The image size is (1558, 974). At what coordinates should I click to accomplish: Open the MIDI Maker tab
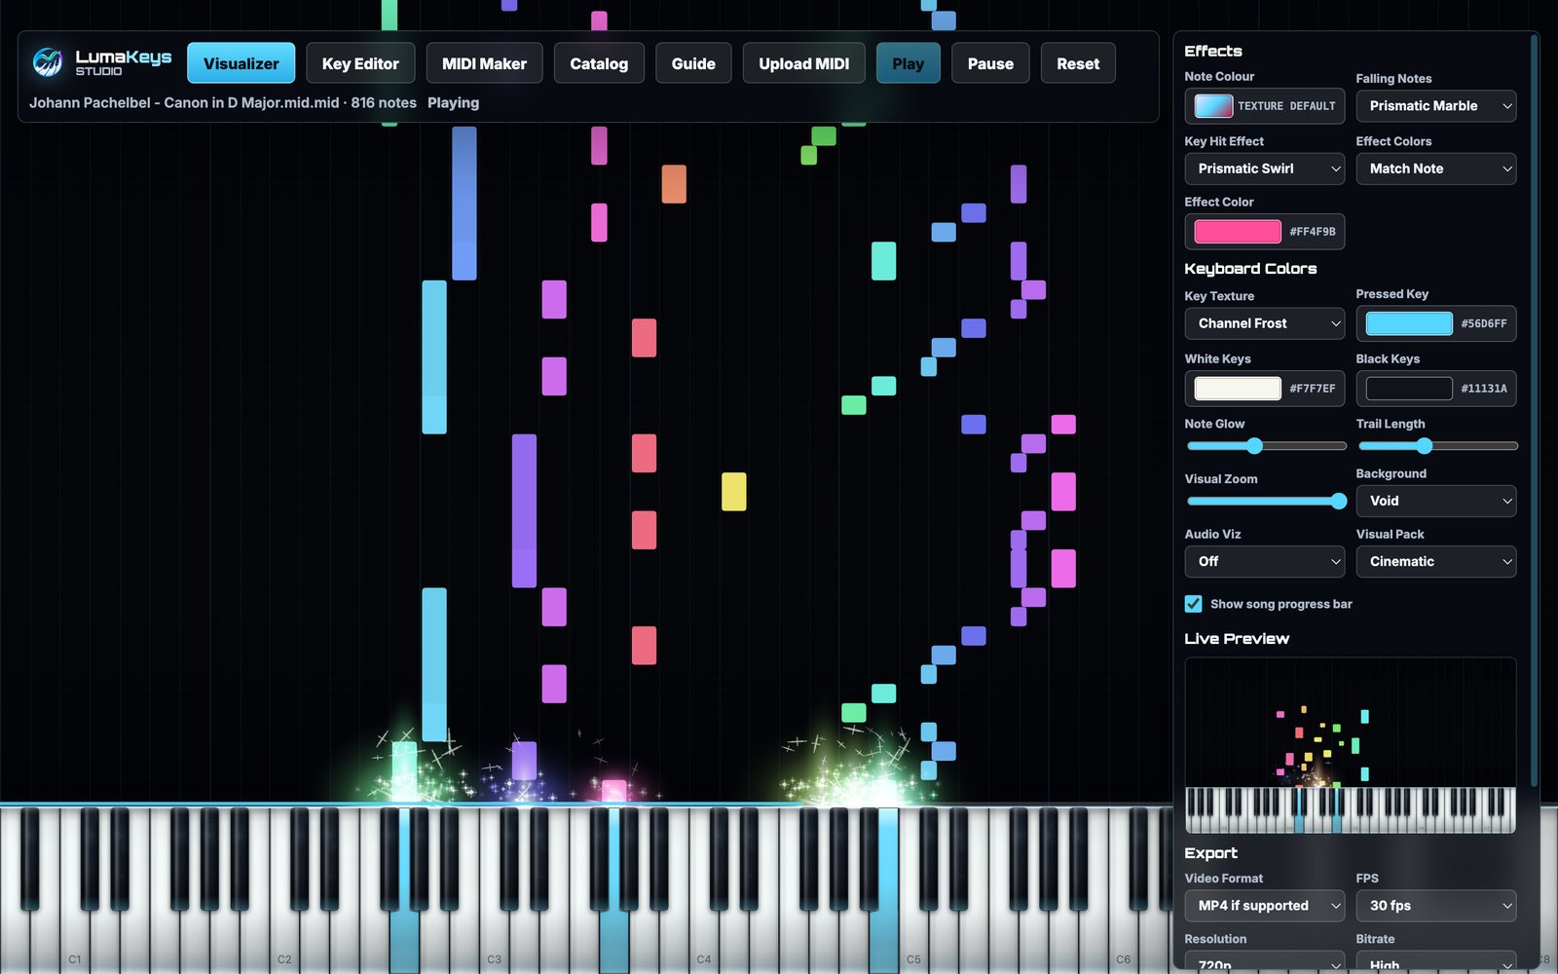point(484,63)
